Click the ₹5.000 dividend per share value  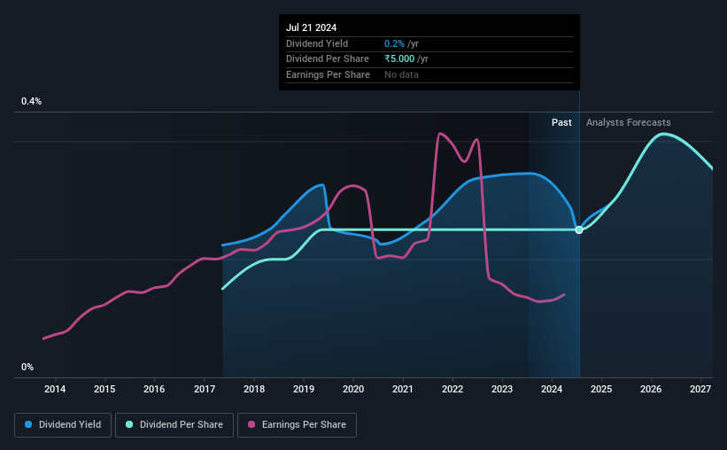pyautogui.click(x=399, y=59)
